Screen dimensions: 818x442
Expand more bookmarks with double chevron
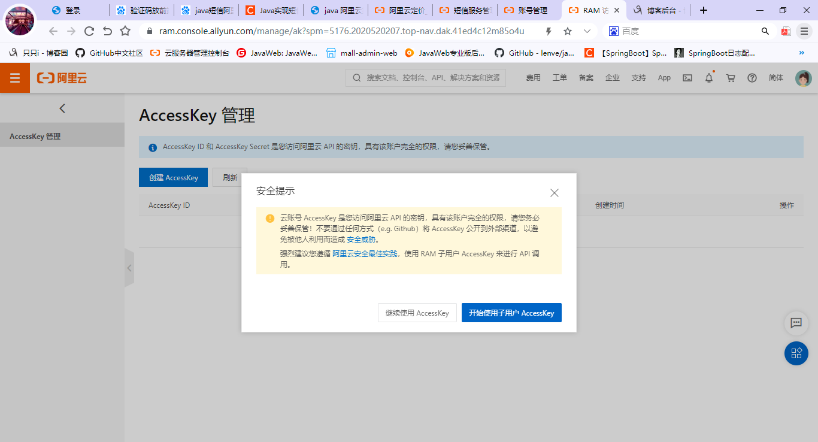pos(802,53)
